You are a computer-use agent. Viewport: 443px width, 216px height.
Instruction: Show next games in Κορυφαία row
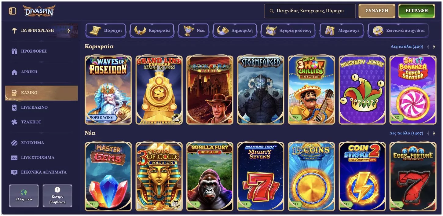click(x=434, y=47)
